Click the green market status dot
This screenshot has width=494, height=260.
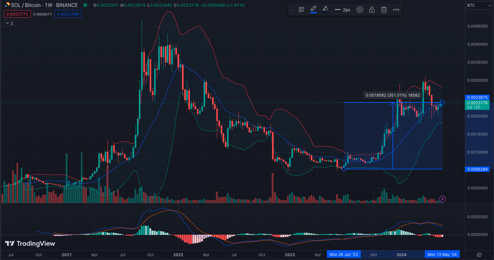(x=85, y=5)
